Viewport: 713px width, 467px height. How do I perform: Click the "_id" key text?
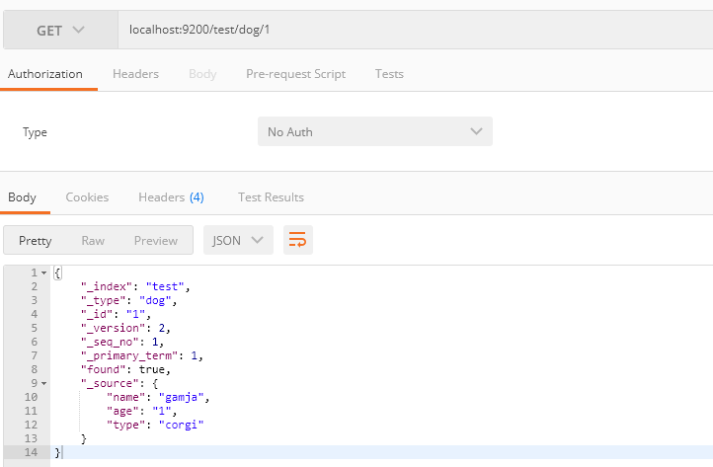(x=97, y=314)
